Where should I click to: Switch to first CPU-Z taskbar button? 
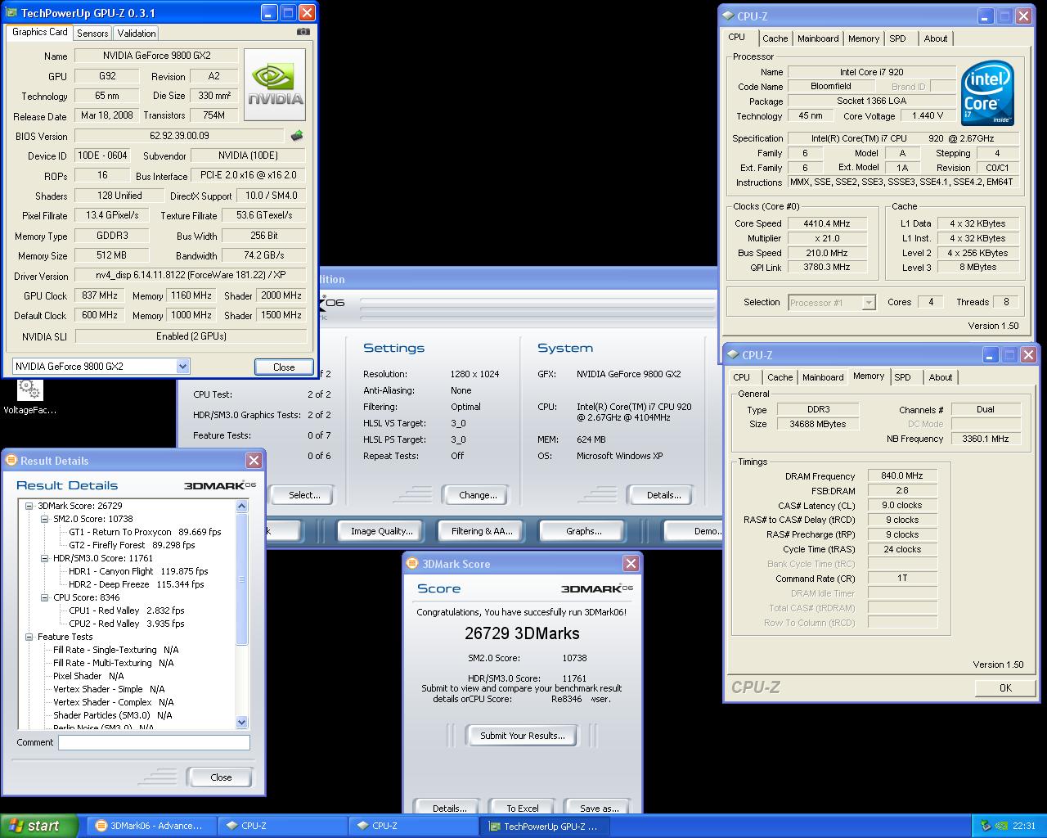pos(283,826)
